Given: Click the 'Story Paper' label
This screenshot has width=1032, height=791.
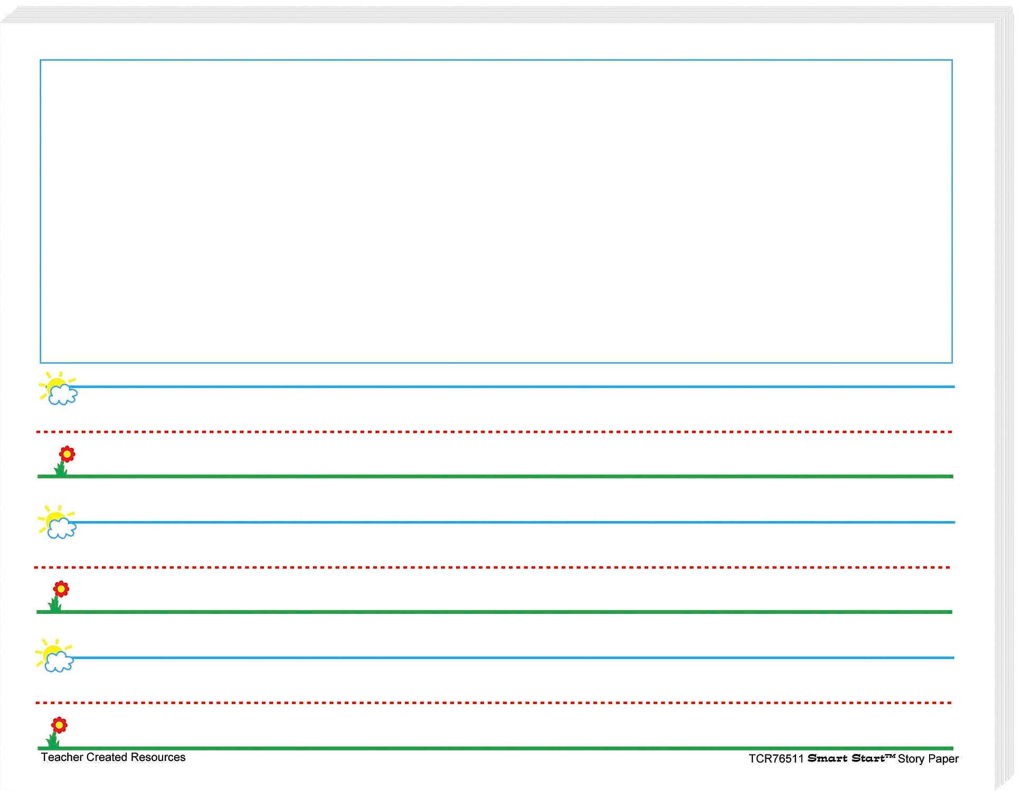Looking at the screenshot, I should (x=928, y=759).
